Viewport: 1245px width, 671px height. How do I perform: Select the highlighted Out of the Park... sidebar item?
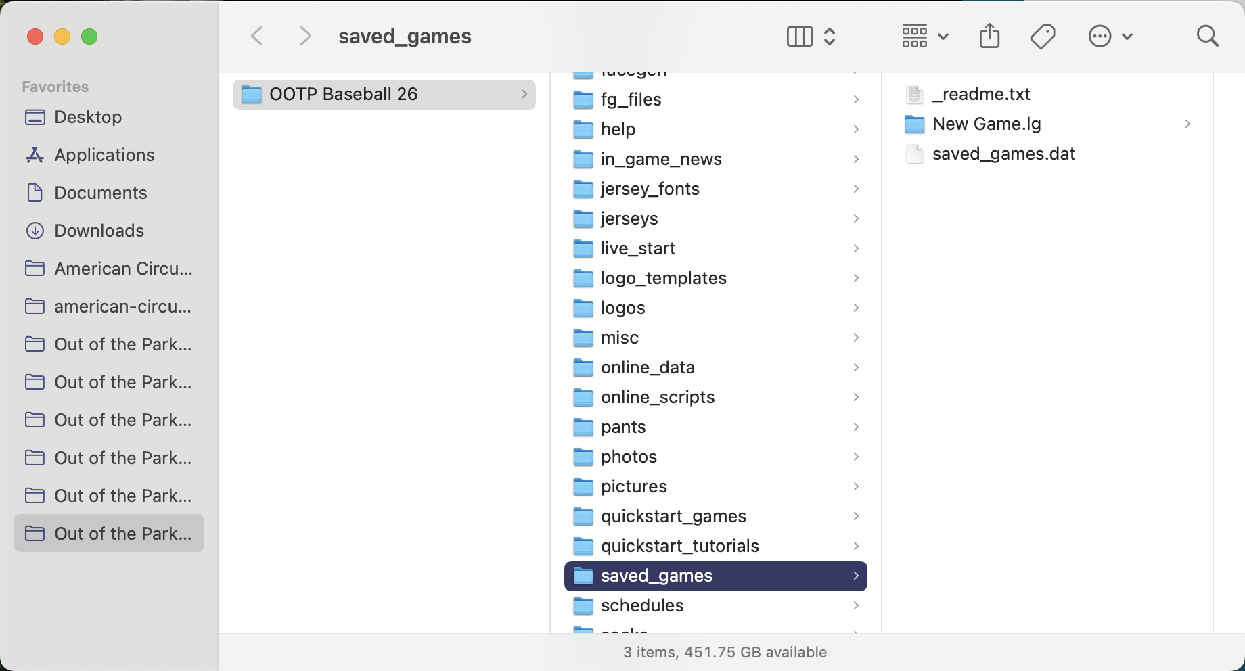[x=109, y=533]
